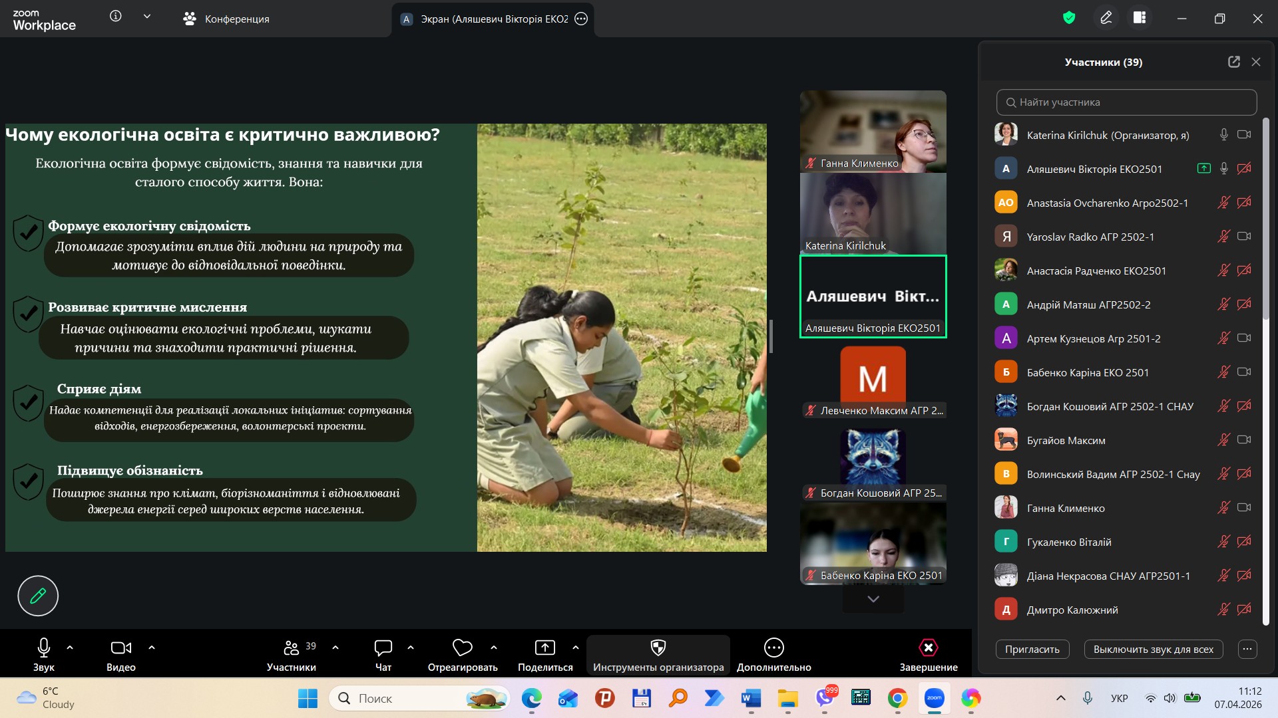
Task: Open the Chat panel
Action: (383, 648)
